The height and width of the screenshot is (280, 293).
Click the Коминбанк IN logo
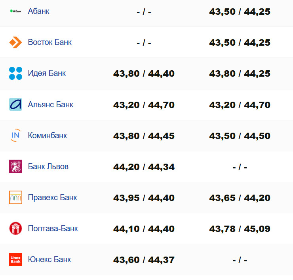(x=15, y=135)
